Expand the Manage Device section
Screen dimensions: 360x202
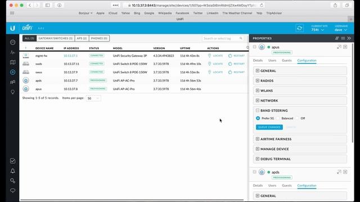[300, 149]
